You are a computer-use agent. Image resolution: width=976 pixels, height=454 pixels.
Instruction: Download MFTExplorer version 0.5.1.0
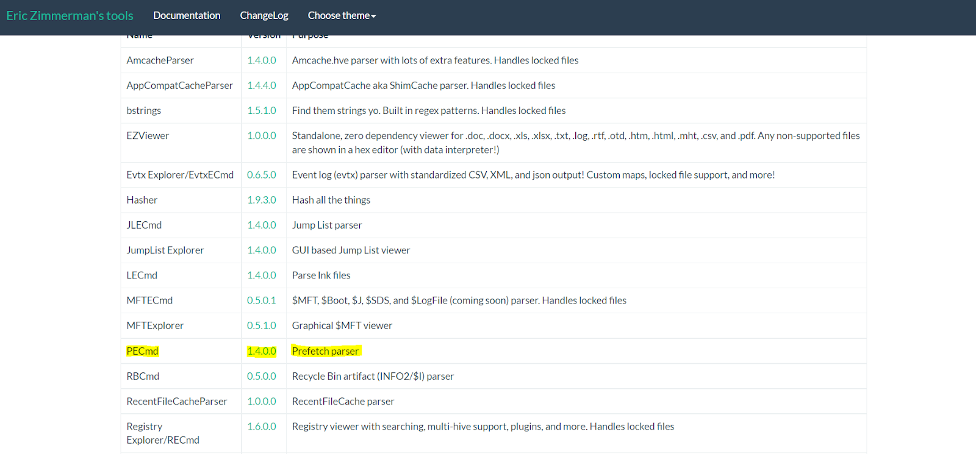point(262,325)
